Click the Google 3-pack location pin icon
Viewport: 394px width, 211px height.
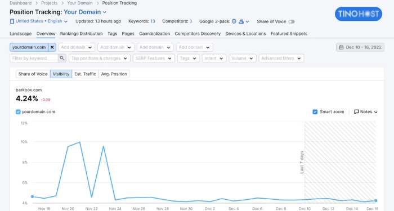click(234, 21)
